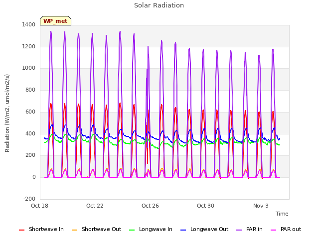The image size is (319, 239).
Task: Click the 1200 y-axis tick label
Action: click(29, 46)
